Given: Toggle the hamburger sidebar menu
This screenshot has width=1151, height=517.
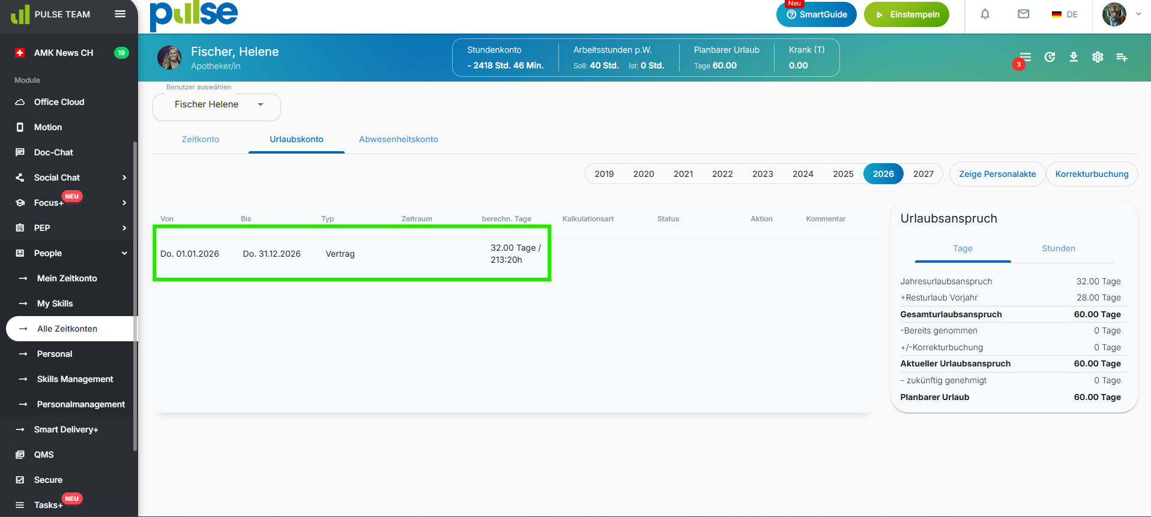Looking at the screenshot, I should click(120, 14).
